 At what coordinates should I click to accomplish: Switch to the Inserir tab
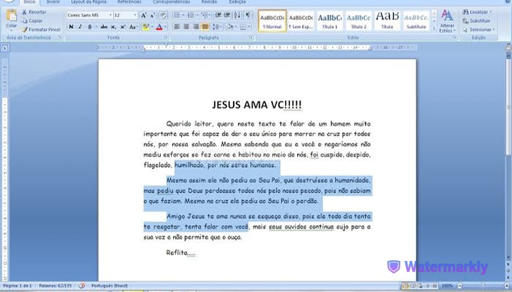click(53, 2)
